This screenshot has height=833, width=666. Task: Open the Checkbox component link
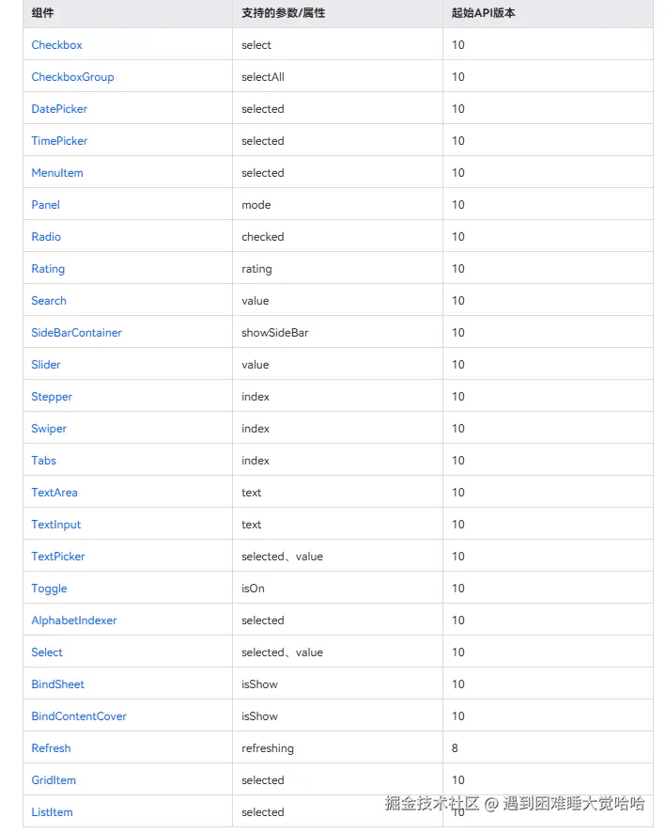pos(56,45)
